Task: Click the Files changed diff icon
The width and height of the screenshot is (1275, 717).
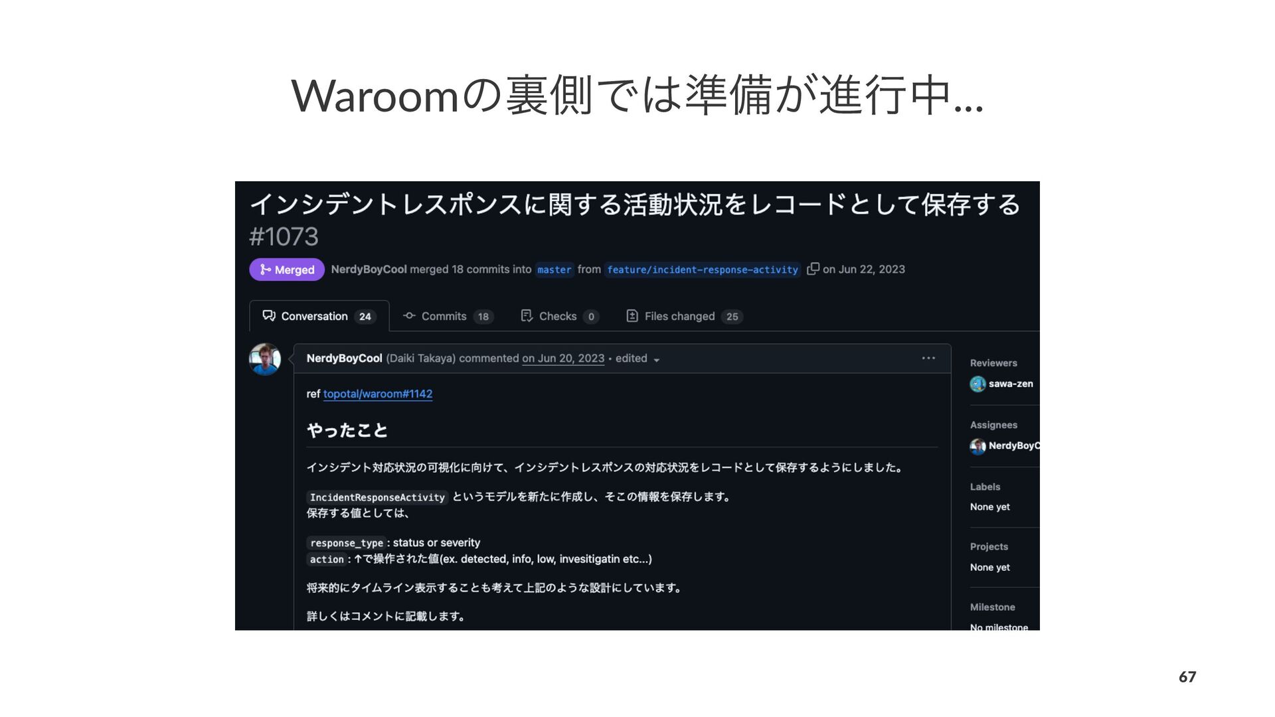Action: point(632,316)
